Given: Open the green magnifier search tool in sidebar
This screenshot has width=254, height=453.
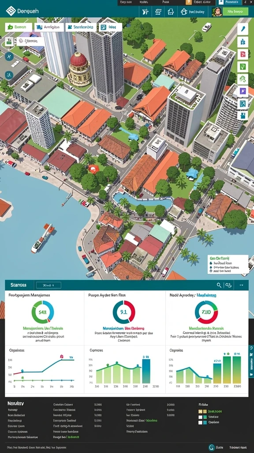Looking at the screenshot, I should (243, 79).
